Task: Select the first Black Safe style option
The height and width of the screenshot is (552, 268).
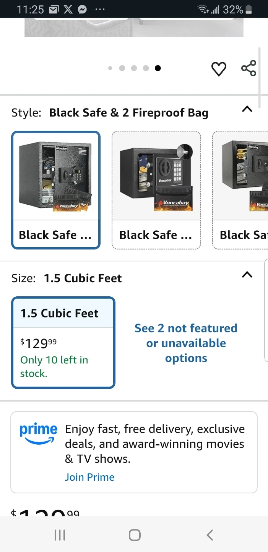Action: [56, 190]
